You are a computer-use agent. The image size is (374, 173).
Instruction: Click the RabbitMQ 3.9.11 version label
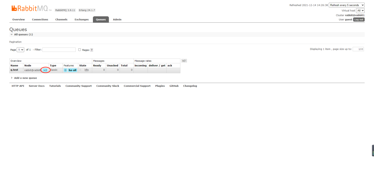65,10
